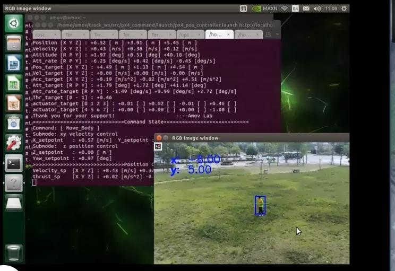Open Ubuntu Software shopping bag icon

pos(14,123)
